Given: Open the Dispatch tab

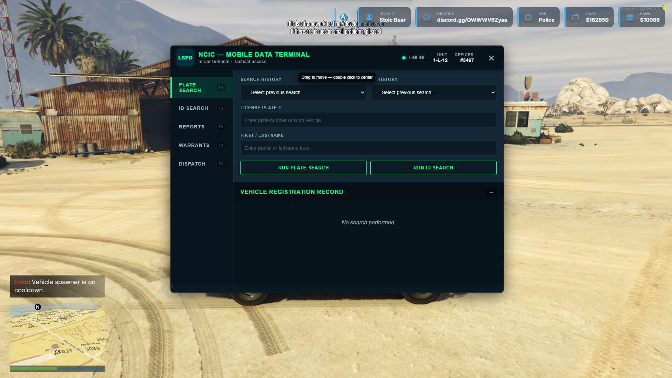Looking at the screenshot, I should (x=202, y=164).
